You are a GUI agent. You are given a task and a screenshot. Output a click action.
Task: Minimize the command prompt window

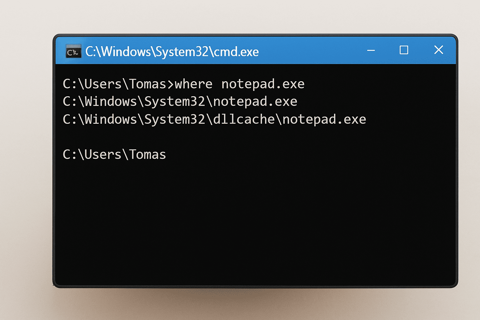click(371, 50)
